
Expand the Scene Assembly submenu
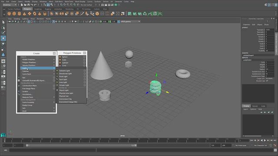coord(38,102)
